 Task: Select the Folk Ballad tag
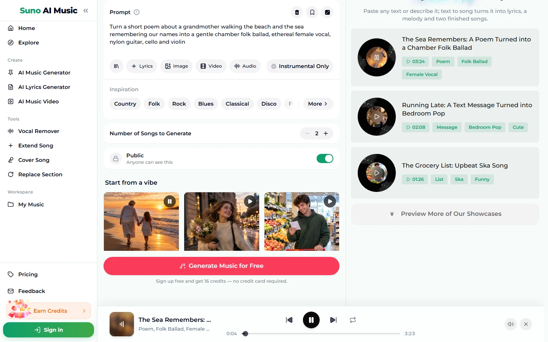click(474, 62)
